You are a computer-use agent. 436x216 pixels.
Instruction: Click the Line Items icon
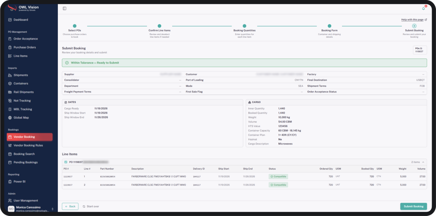tap(10, 56)
